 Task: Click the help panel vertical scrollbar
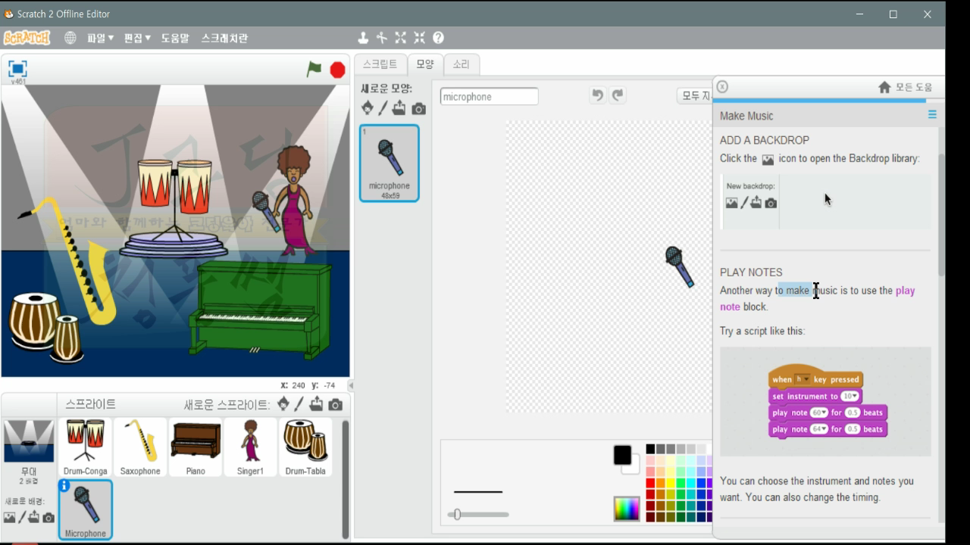[x=941, y=215]
